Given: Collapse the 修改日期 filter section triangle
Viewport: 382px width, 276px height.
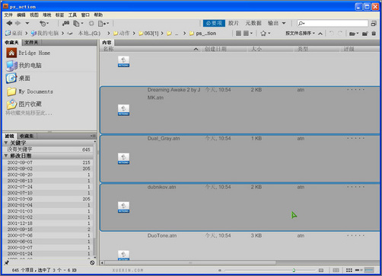Looking at the screenshot, I should pyautogui.click(x=6, y=156).
